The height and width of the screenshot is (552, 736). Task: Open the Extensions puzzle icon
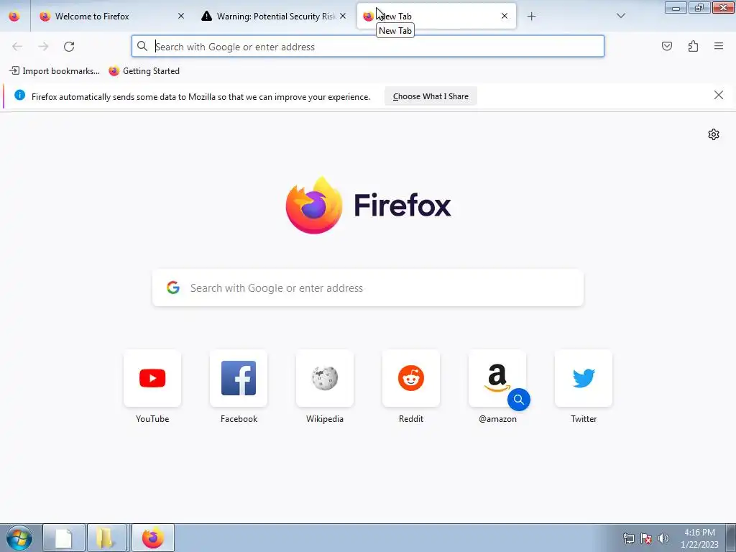point(693,46)
